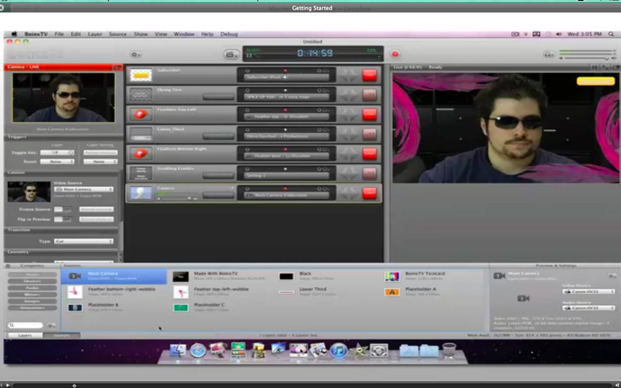Viewport: 621px width, 388px height.
Task: Click the Flying Text layer icon
Action: (141, 95)
